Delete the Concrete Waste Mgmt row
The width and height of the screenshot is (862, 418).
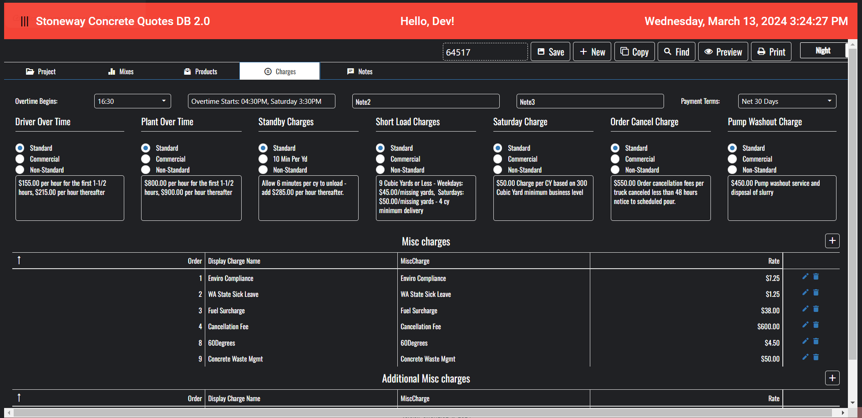tap(816, 357)
